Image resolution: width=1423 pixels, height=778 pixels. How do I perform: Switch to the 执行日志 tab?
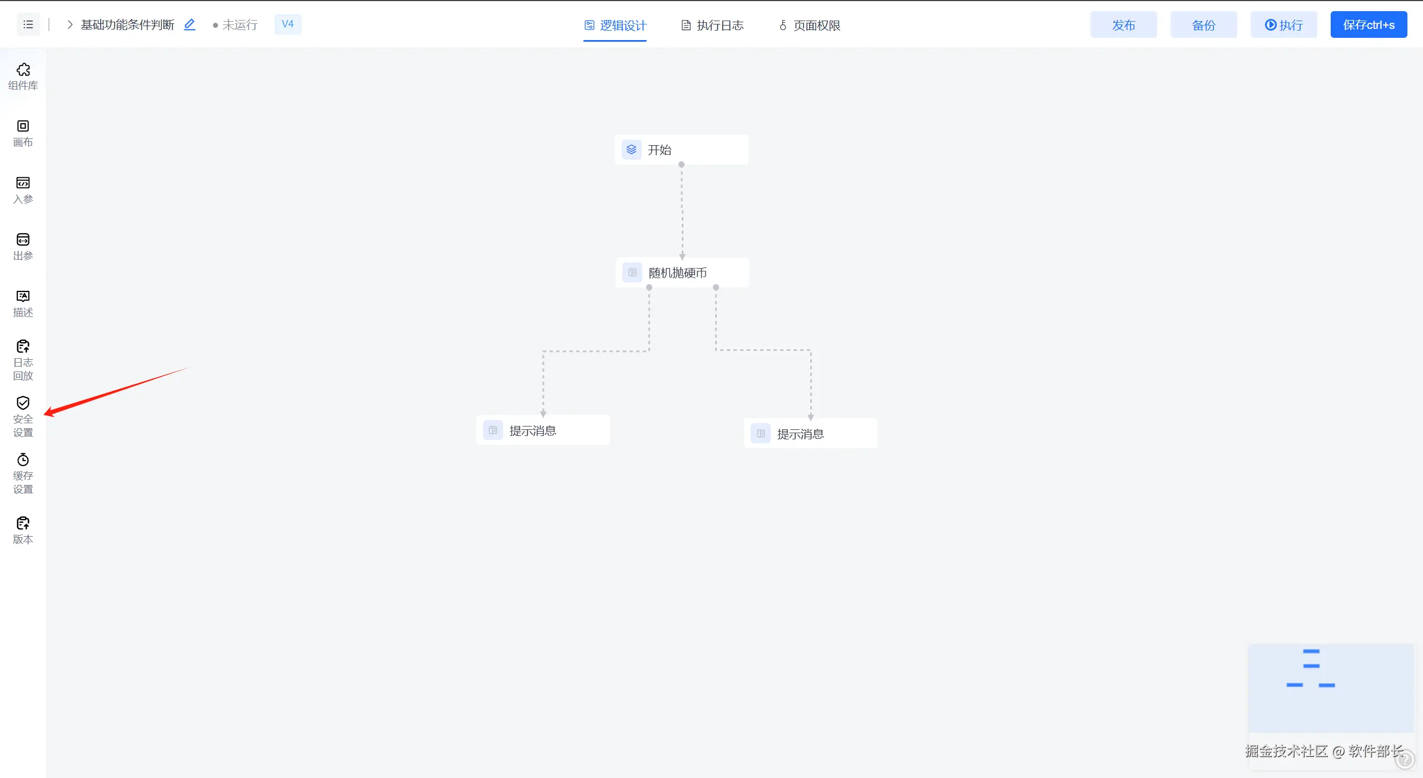click(x=712, y=26)
